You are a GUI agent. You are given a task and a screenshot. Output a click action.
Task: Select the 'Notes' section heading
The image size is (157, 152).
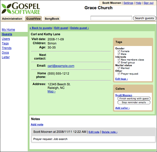(36, 119)
